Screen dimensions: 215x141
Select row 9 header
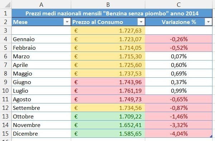6,82
